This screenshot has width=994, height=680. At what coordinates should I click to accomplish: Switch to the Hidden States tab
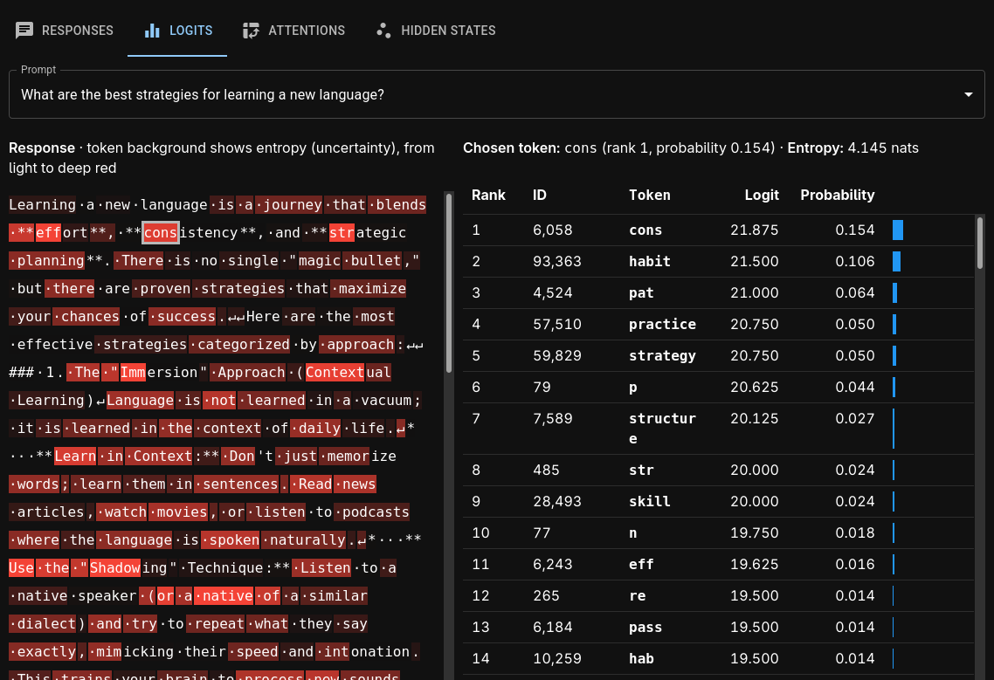(436, 31)
